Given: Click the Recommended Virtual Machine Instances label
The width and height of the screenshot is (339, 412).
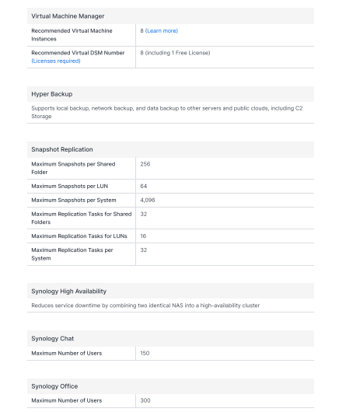Looking at the screenshot, I should (72, 35).
